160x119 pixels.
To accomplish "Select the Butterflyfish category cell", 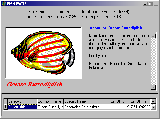I will pyautogui.click(x=22, y=107).
